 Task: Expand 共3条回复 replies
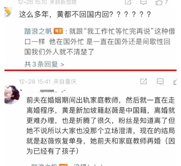(44, 64)
